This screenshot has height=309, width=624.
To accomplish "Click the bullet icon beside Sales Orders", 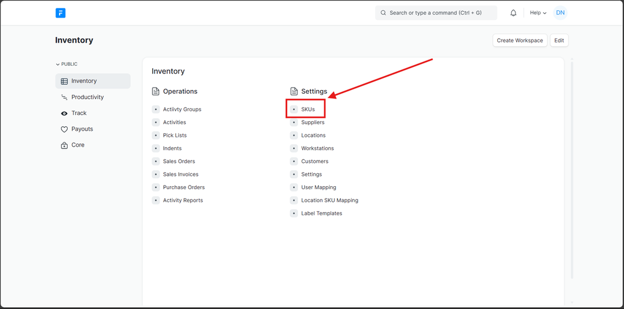I will (x=155, y=161).
